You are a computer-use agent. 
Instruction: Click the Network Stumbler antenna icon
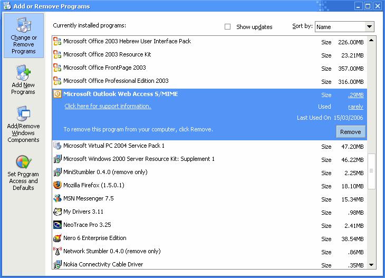tap(57, 251)
